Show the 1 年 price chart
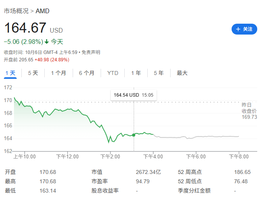Viewport: 272px width, 198px height. pyautogui.click(x=136, y=73)
